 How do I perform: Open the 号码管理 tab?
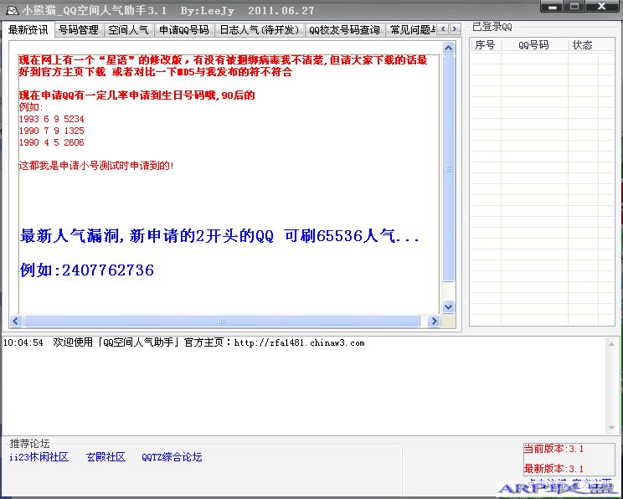(79, 30)
